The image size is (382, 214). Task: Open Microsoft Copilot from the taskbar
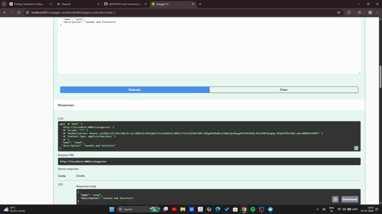209,209
